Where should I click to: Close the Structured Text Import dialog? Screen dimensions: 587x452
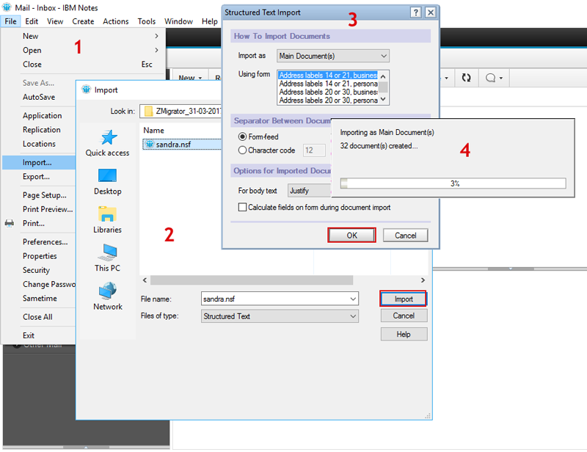pos(431,12)
